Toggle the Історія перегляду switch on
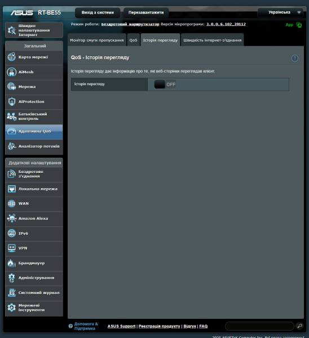Image resolution: width=309 pixels, height=338 pixels. (x=165, y=84)
